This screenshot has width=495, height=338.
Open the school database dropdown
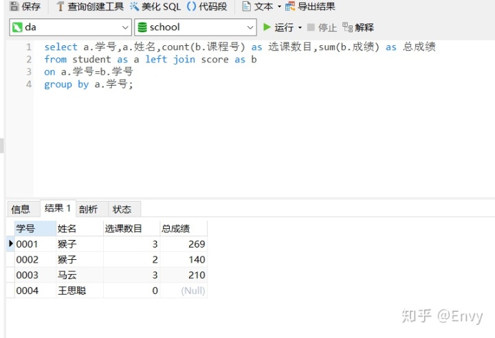[x=195, y=27]
